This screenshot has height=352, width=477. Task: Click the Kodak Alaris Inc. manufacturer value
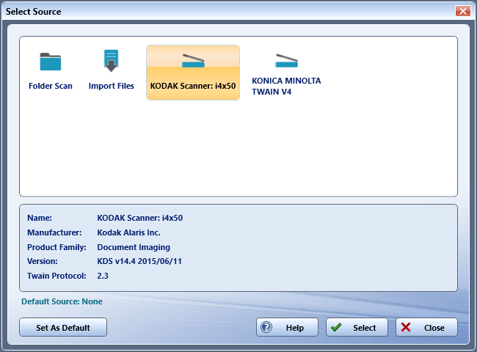tap(128, 232)
